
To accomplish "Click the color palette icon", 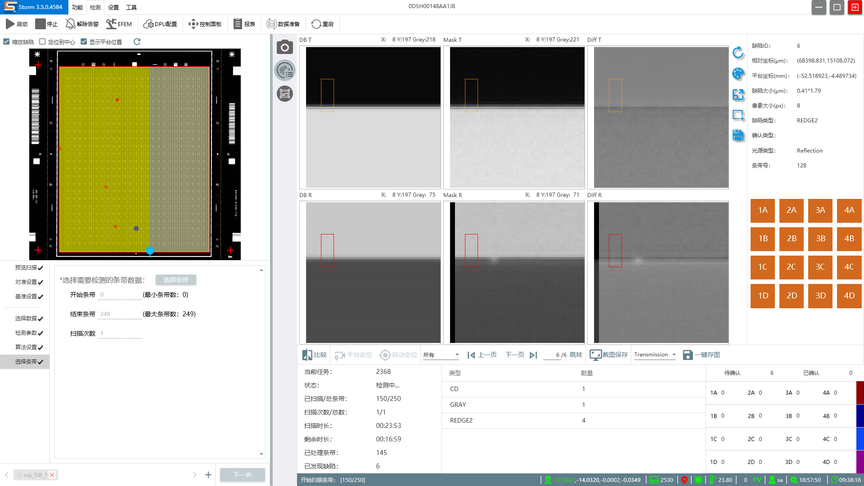I will (x=738, y=73).
